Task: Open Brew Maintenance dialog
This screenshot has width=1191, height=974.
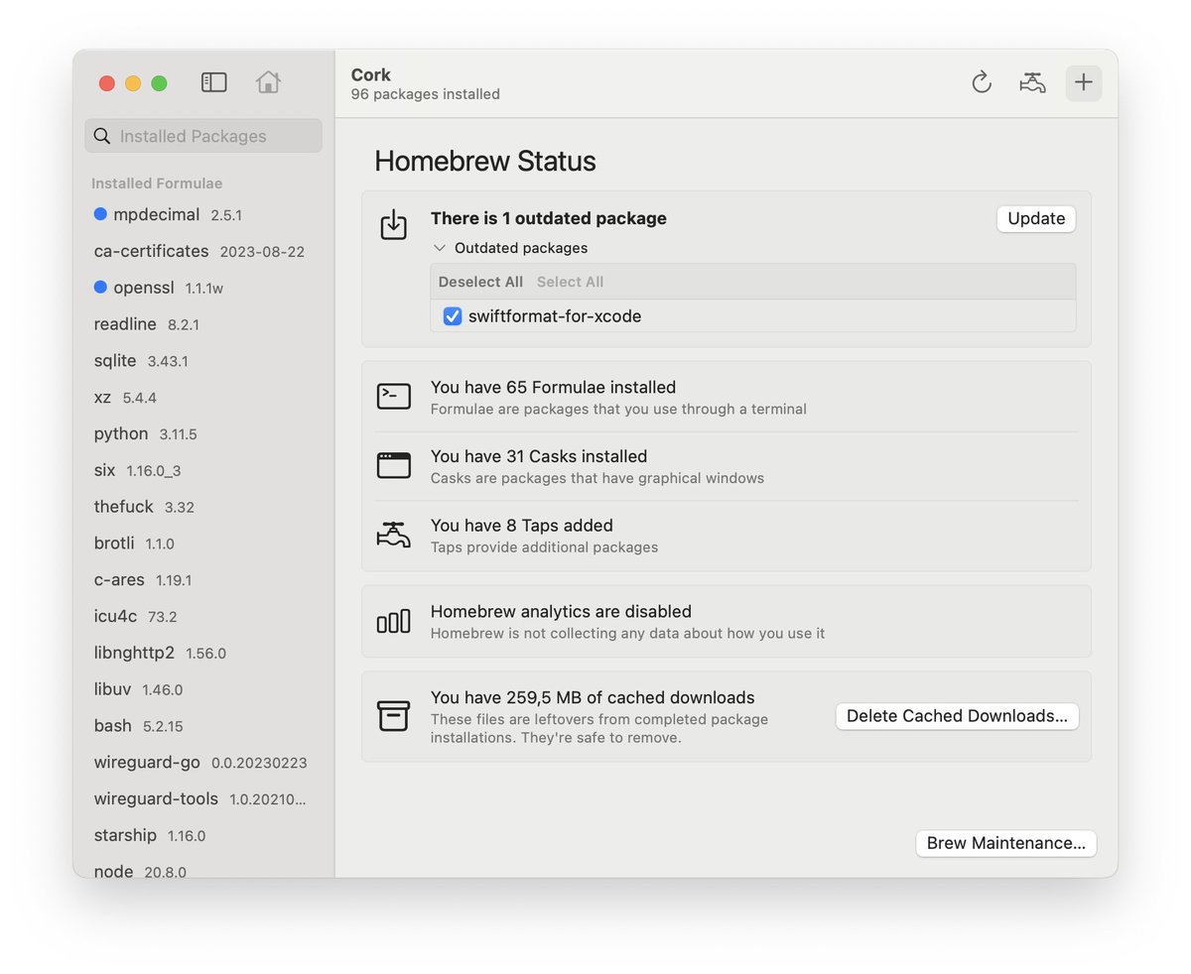Action: [x=1005, y=843]
